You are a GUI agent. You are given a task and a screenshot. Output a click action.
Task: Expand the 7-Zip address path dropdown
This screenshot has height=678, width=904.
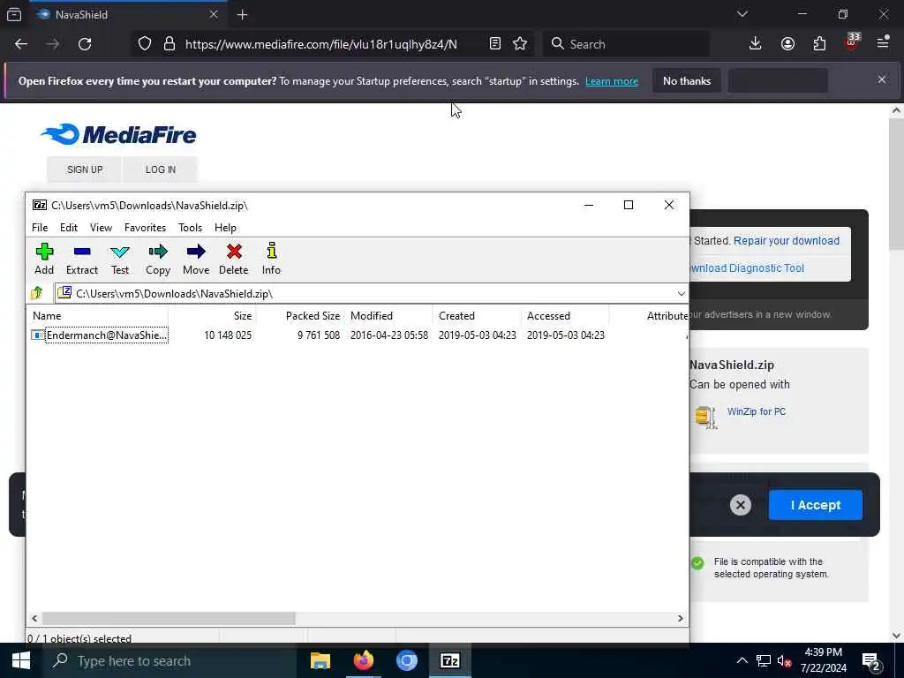[x=681, y=293]
